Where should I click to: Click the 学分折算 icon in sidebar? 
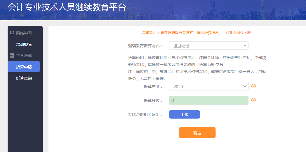click(x=12, y=55)
